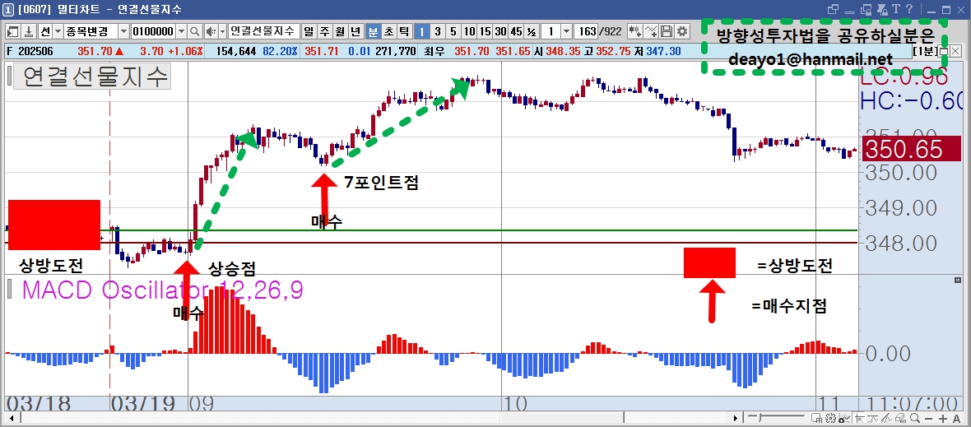Choose the 30 minute interval button

pos(500,31)
